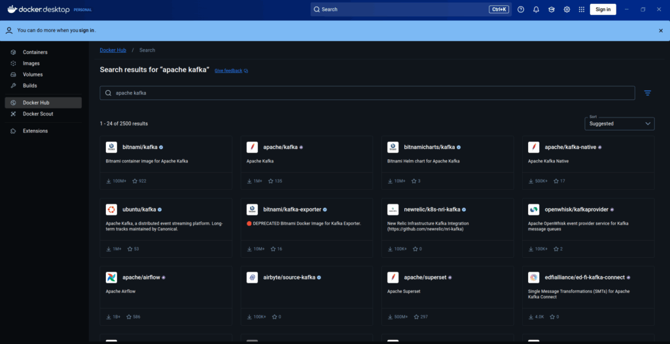Open Volumes in the sidebar
Image resolution: width=670 pixels, height=344 pixels.
click(x=43, y=74)
